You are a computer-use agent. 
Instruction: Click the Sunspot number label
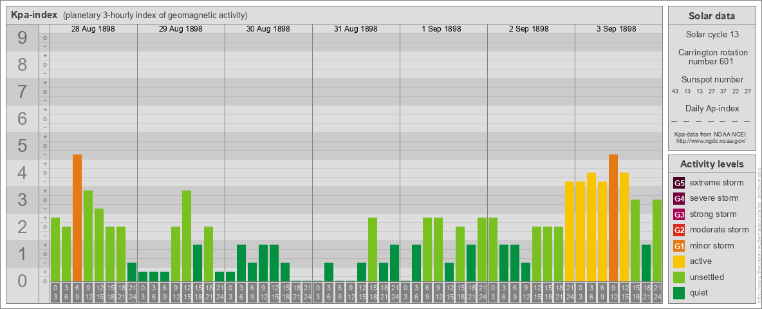tap(712, 80)
